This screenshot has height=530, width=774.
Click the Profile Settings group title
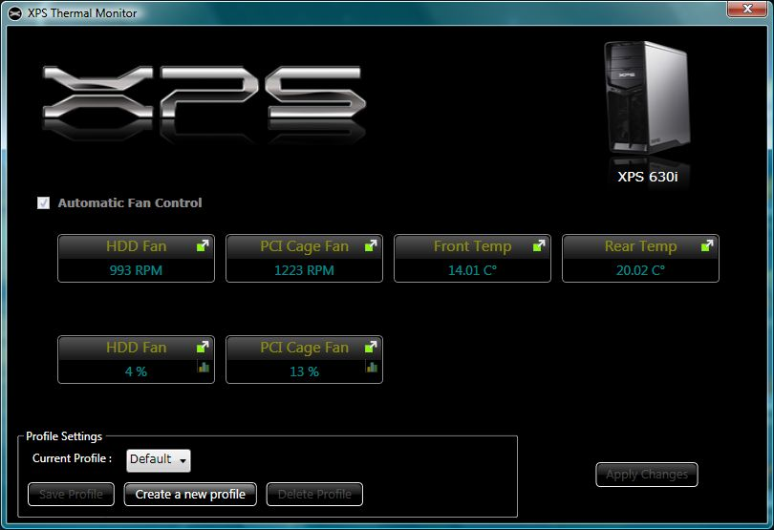point(64,436)
